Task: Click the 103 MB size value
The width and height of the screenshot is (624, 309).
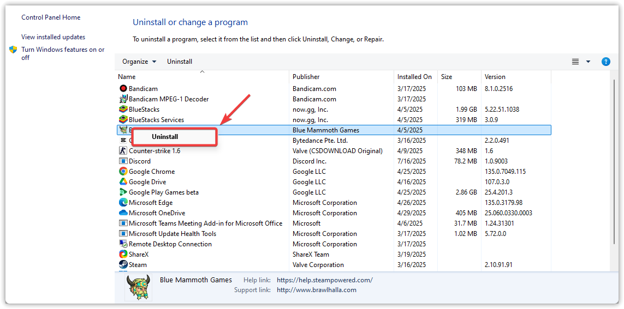Action: [466, 89]
